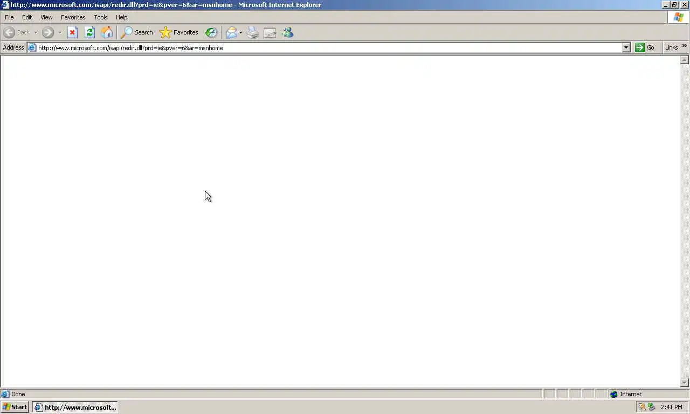Click the scrollbar down arrow
This screenshot has height=414, width=690.
685,383
